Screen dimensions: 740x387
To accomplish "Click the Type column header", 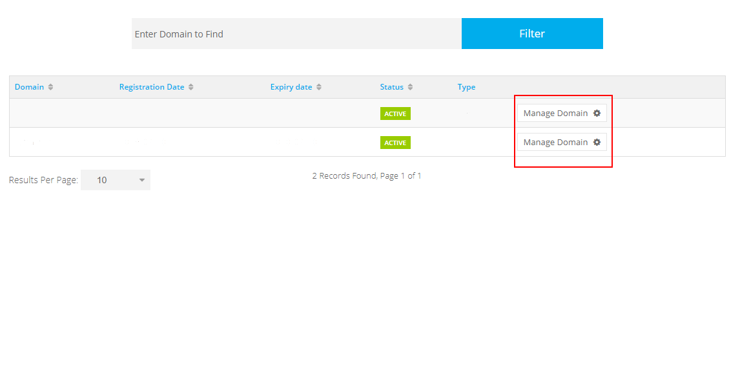I will point(466,87).
